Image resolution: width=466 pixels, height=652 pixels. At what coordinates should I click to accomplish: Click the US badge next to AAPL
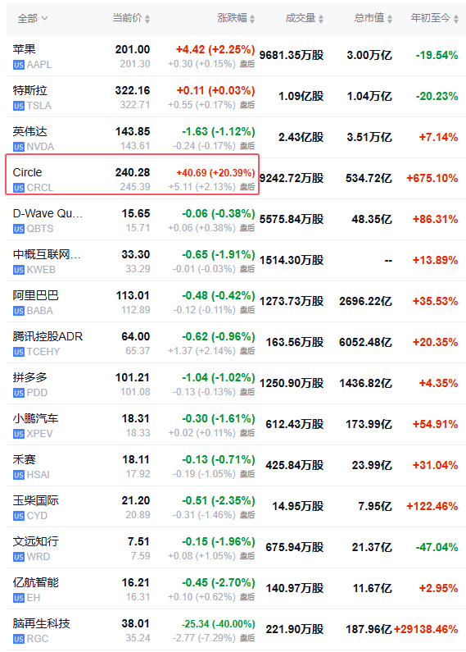19,65
